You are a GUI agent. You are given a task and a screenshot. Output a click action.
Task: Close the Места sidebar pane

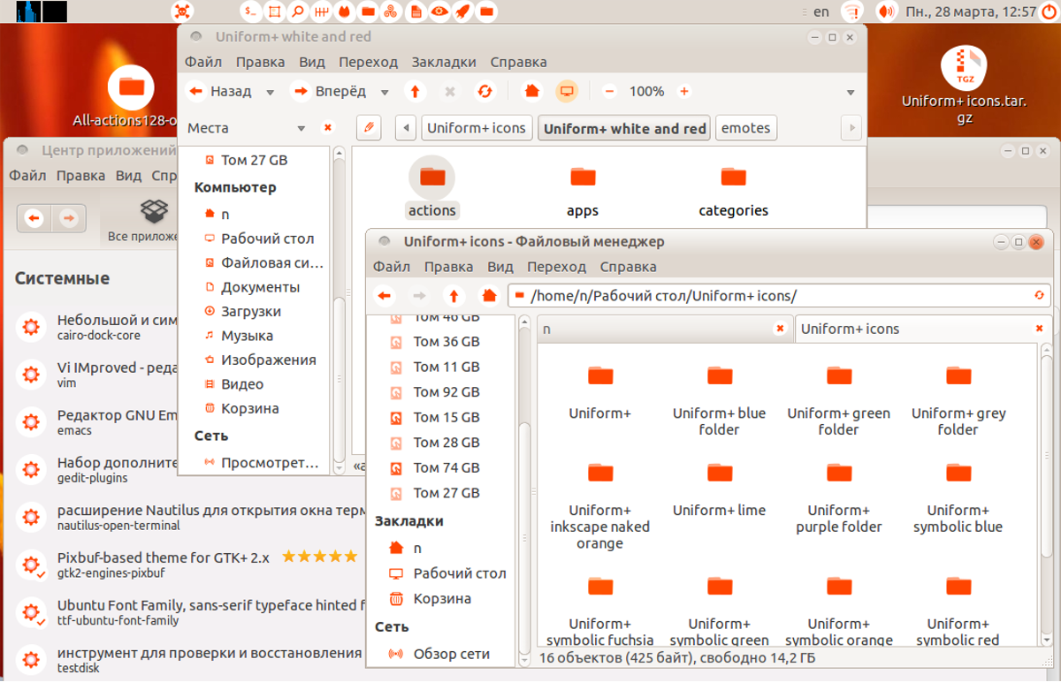point(328,128)
